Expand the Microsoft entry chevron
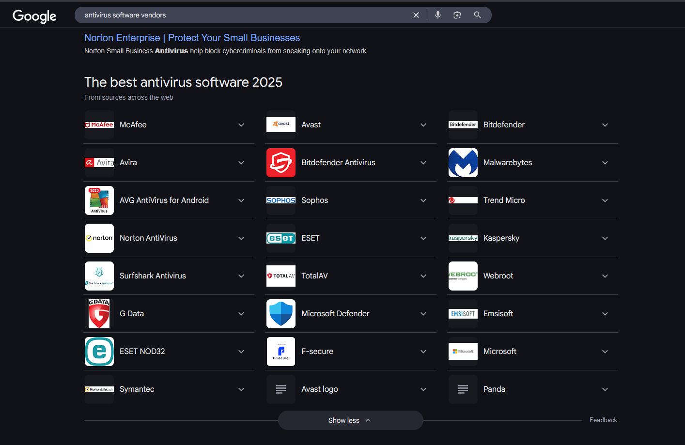This screenshot has width=685, height=445. 605,352
